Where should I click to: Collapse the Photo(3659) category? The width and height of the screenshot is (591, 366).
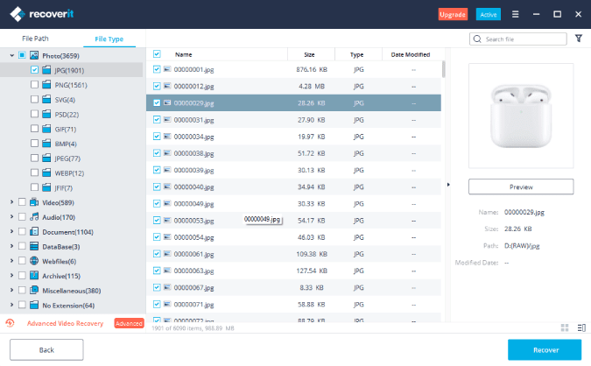11,54
